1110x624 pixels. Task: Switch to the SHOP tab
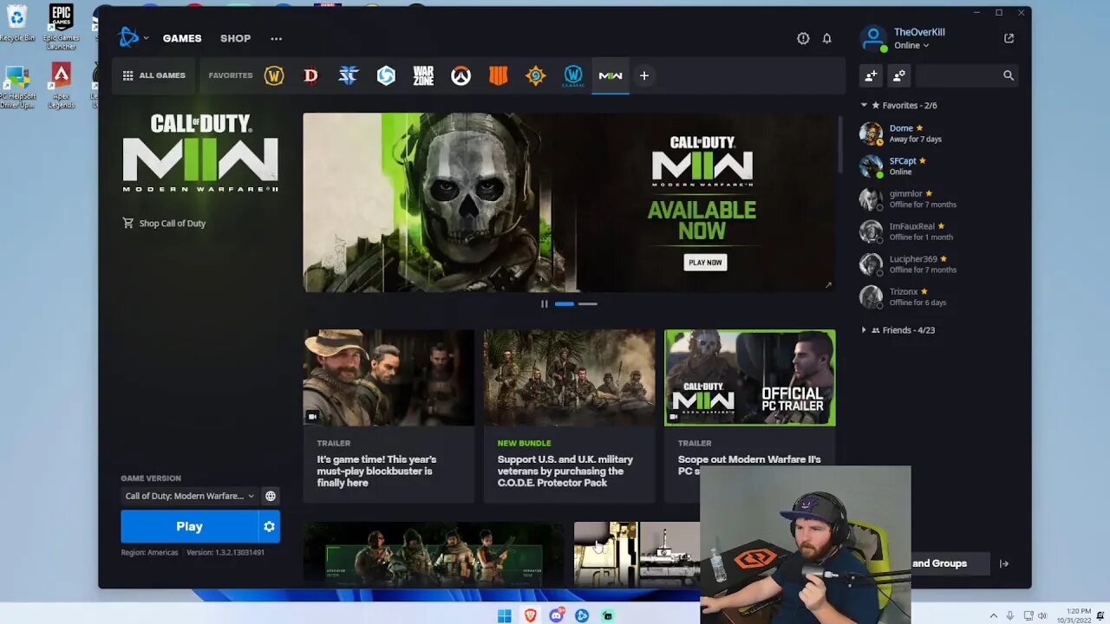(235, 38)
